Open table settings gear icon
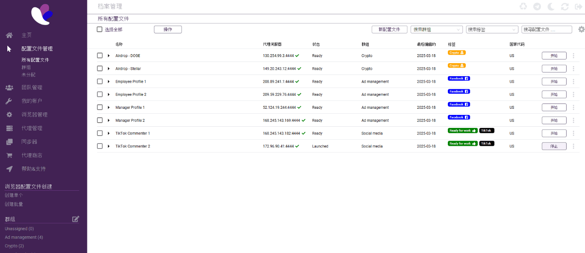This screenshot has height=253, width=585. coord(581,29)
